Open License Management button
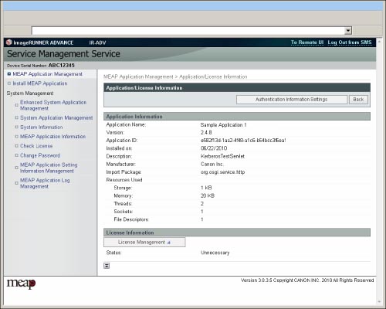This screenshot has width=386, height=309. 144,243
